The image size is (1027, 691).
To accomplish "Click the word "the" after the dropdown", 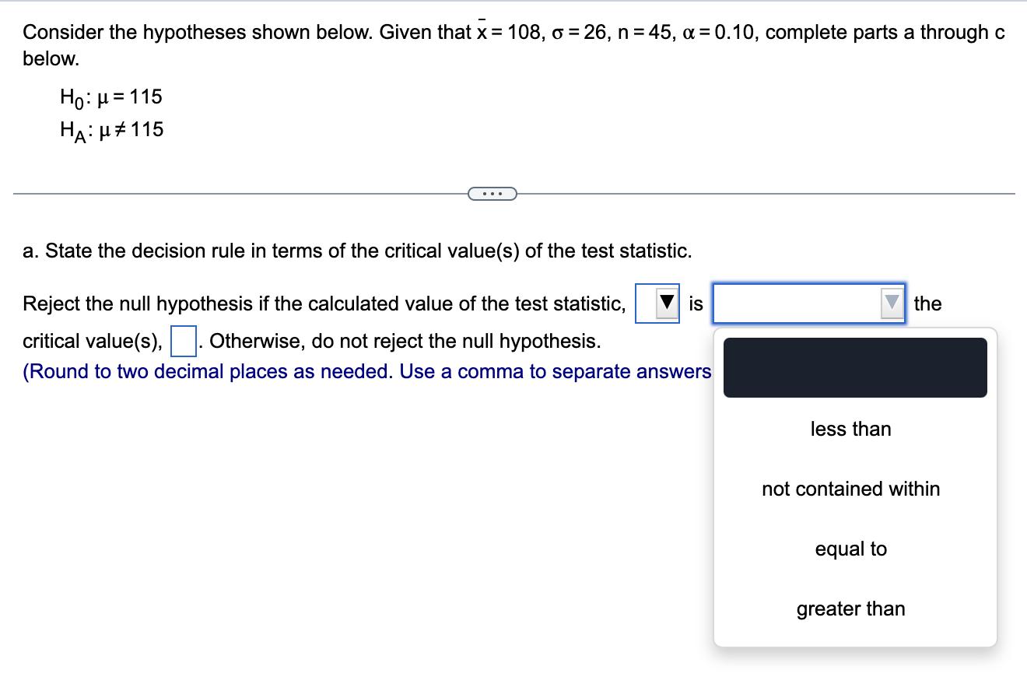I will coord(929,303).
